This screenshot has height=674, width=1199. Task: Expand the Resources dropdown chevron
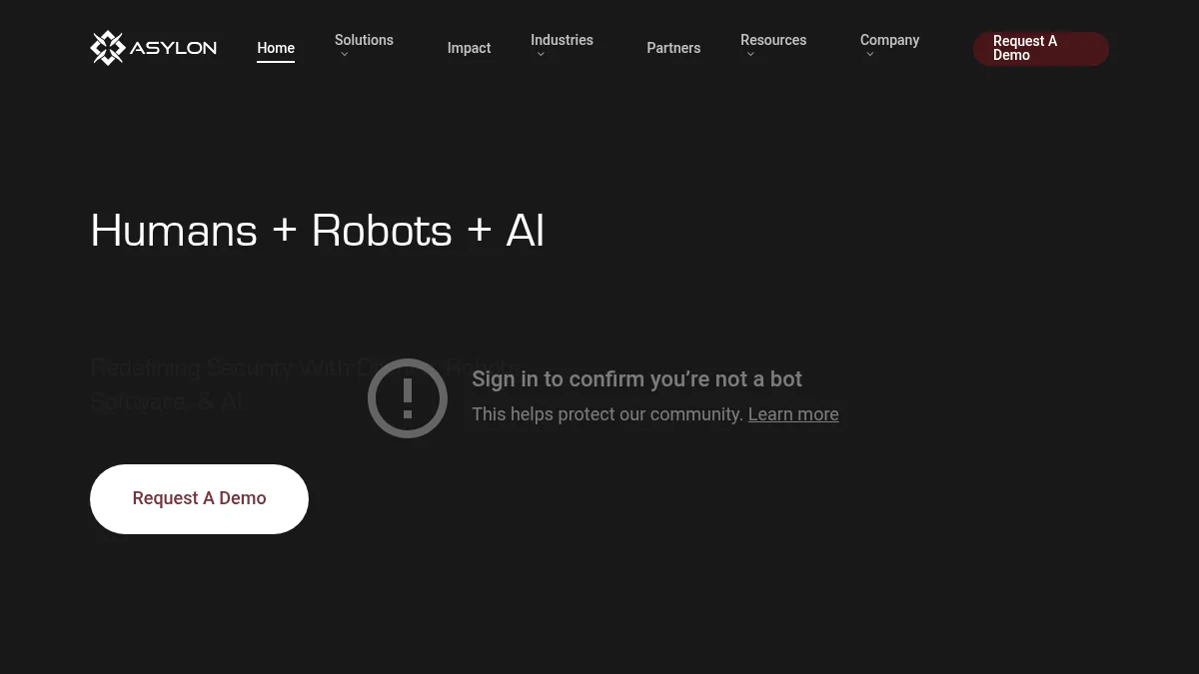click(750, 53)
